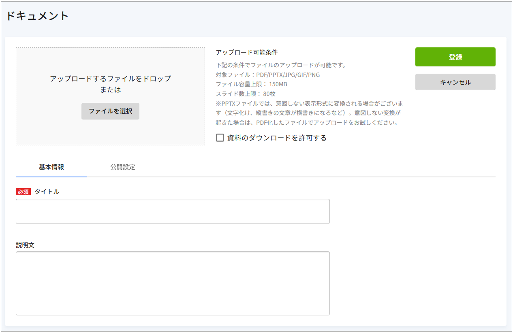
Task: Focus the タイトル input field
Action: coord(173,211)
